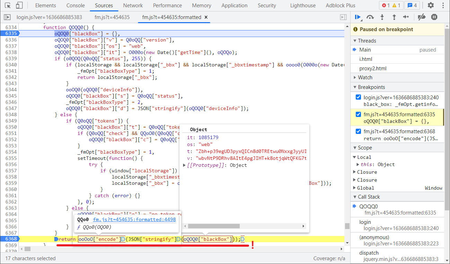Select the login call stack frame
This screenshot has width=450, height=264.
coord(397,225)
